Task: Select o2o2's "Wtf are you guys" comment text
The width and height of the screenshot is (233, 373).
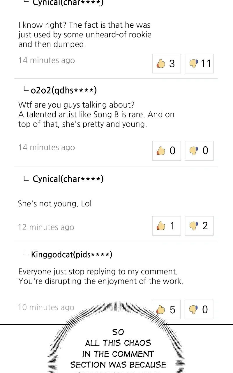Action: point(96,115)
